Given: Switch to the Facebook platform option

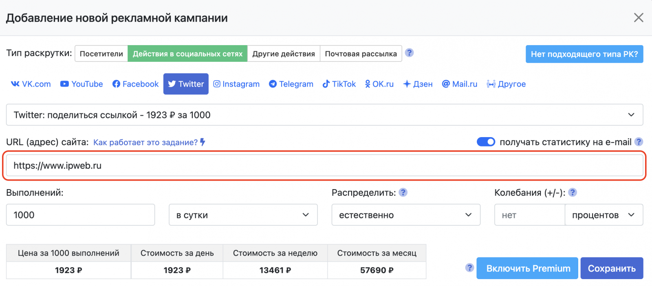Looking at the screenshot, I should pos(135,84).
